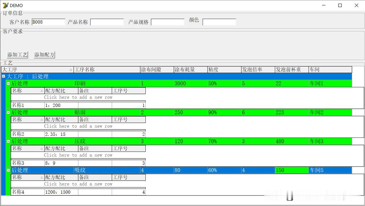Click the 添加配方 button

click(x=44, y=55)
